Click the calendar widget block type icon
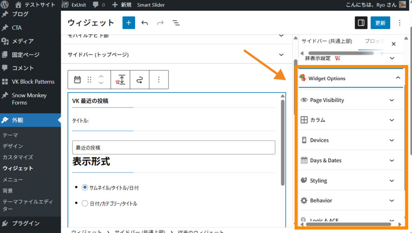 point(77,80)
